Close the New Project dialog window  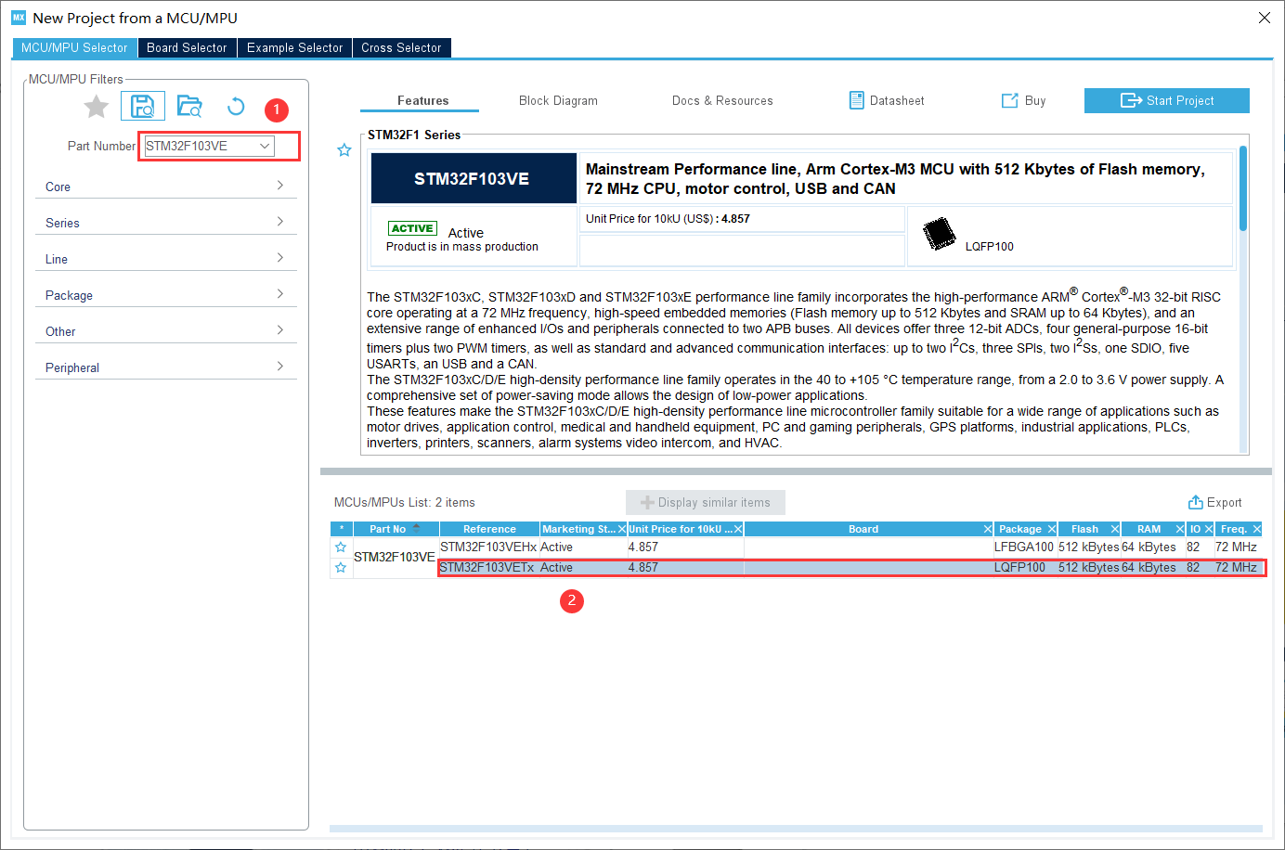click(1265, 18)
